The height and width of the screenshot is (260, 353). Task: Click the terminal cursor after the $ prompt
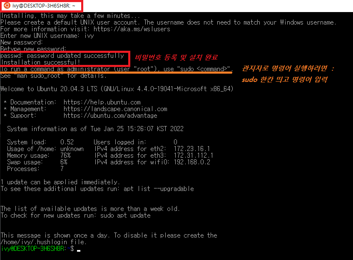click(x=79, y=250)
